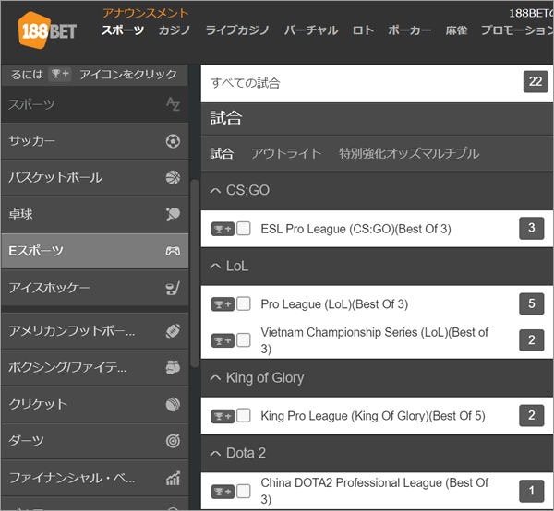
Task: Open the A-Z sports sort icon
Action: [x=173, y=103]
